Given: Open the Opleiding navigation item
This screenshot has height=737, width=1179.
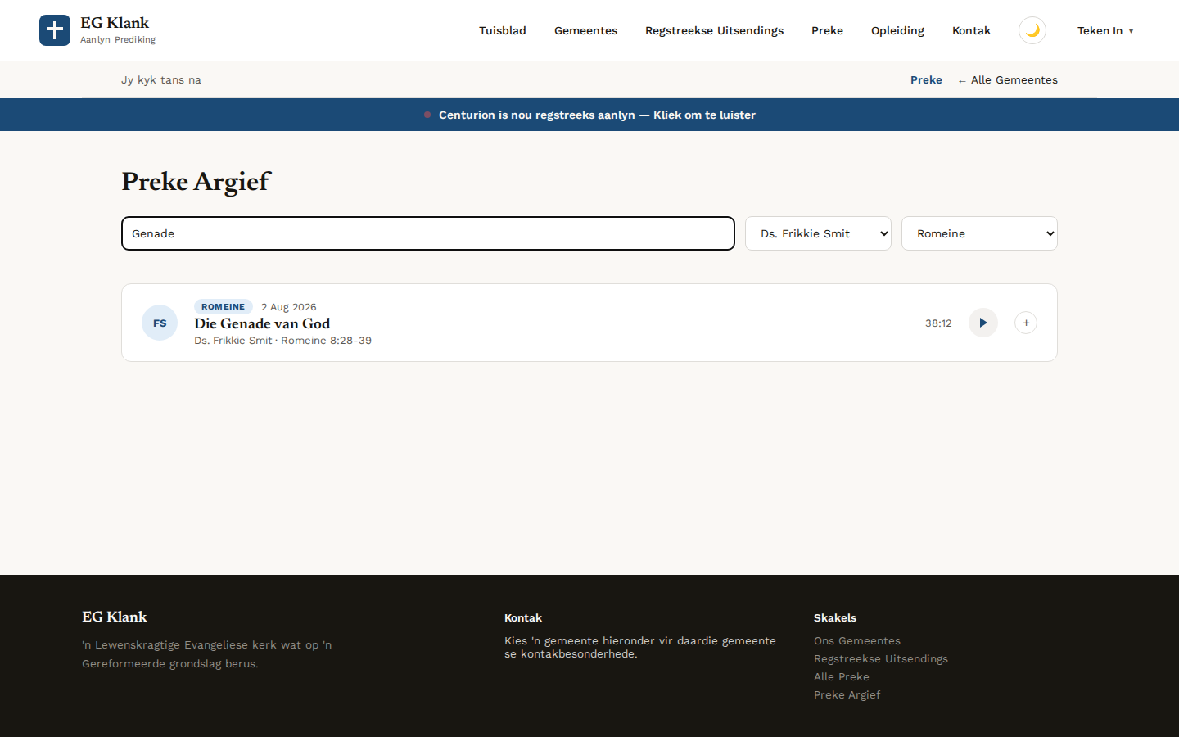Looking at the screenshot, I should (897, 30).
